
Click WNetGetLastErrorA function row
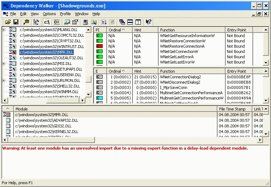pyautogui.click(x=177, y=57)
